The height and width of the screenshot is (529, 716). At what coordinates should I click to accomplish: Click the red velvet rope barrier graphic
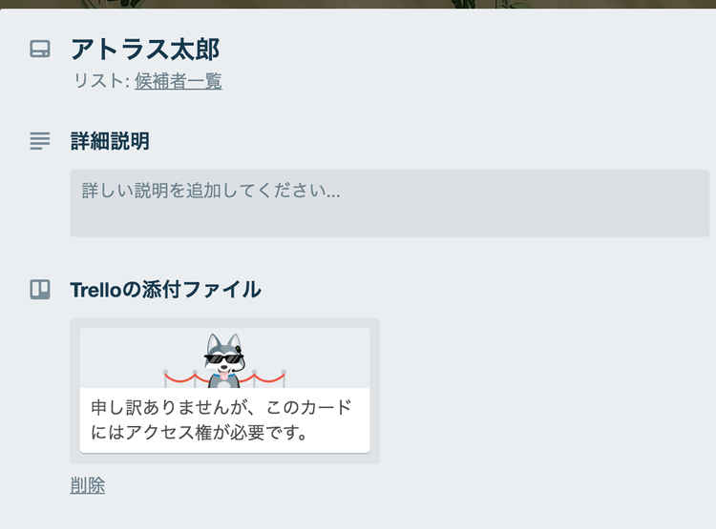[224, 378]
